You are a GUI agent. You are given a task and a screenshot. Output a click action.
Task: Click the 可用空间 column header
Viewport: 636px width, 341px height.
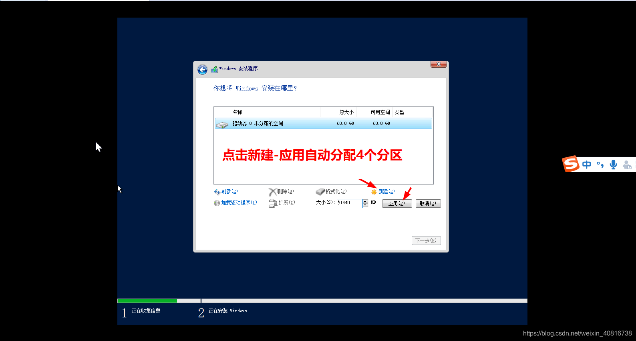tap(374, 112)
